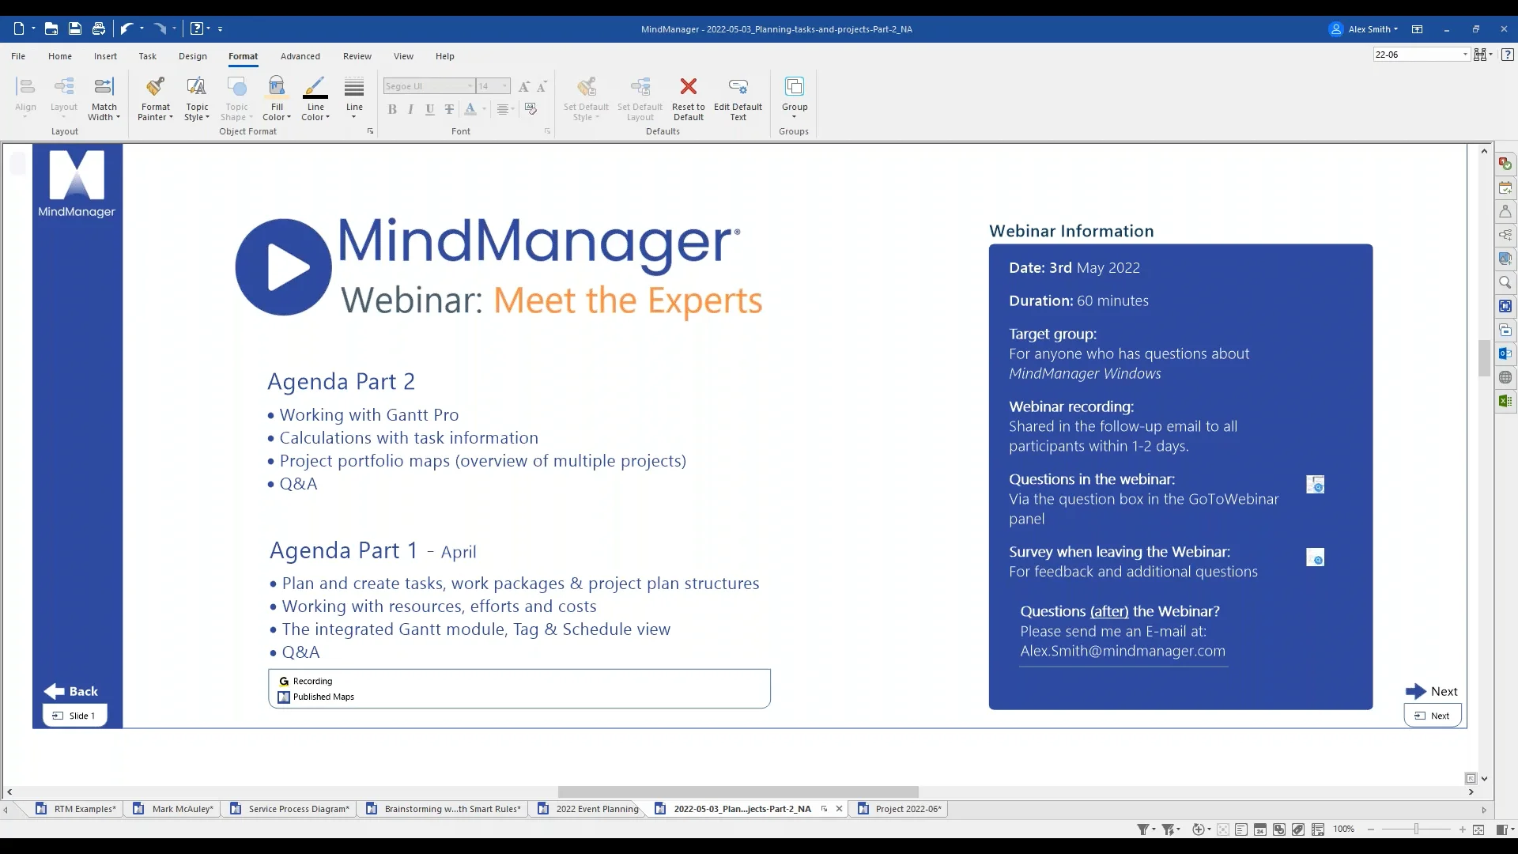Screen dimensions: 1518x854
Task: Toggle underline formatting
Action: [x=430, y=110]
